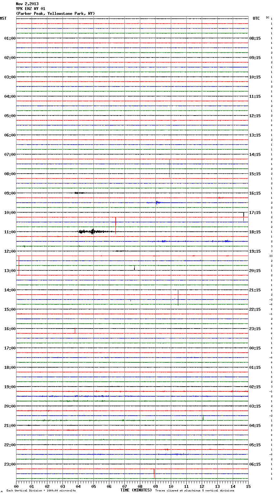Click the DC column header

268,17
